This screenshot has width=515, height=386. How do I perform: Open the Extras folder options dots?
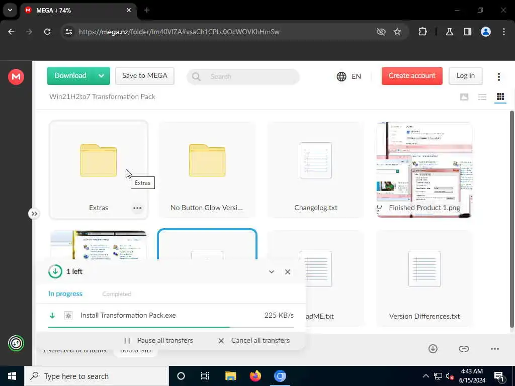click(x=137, y=208)
